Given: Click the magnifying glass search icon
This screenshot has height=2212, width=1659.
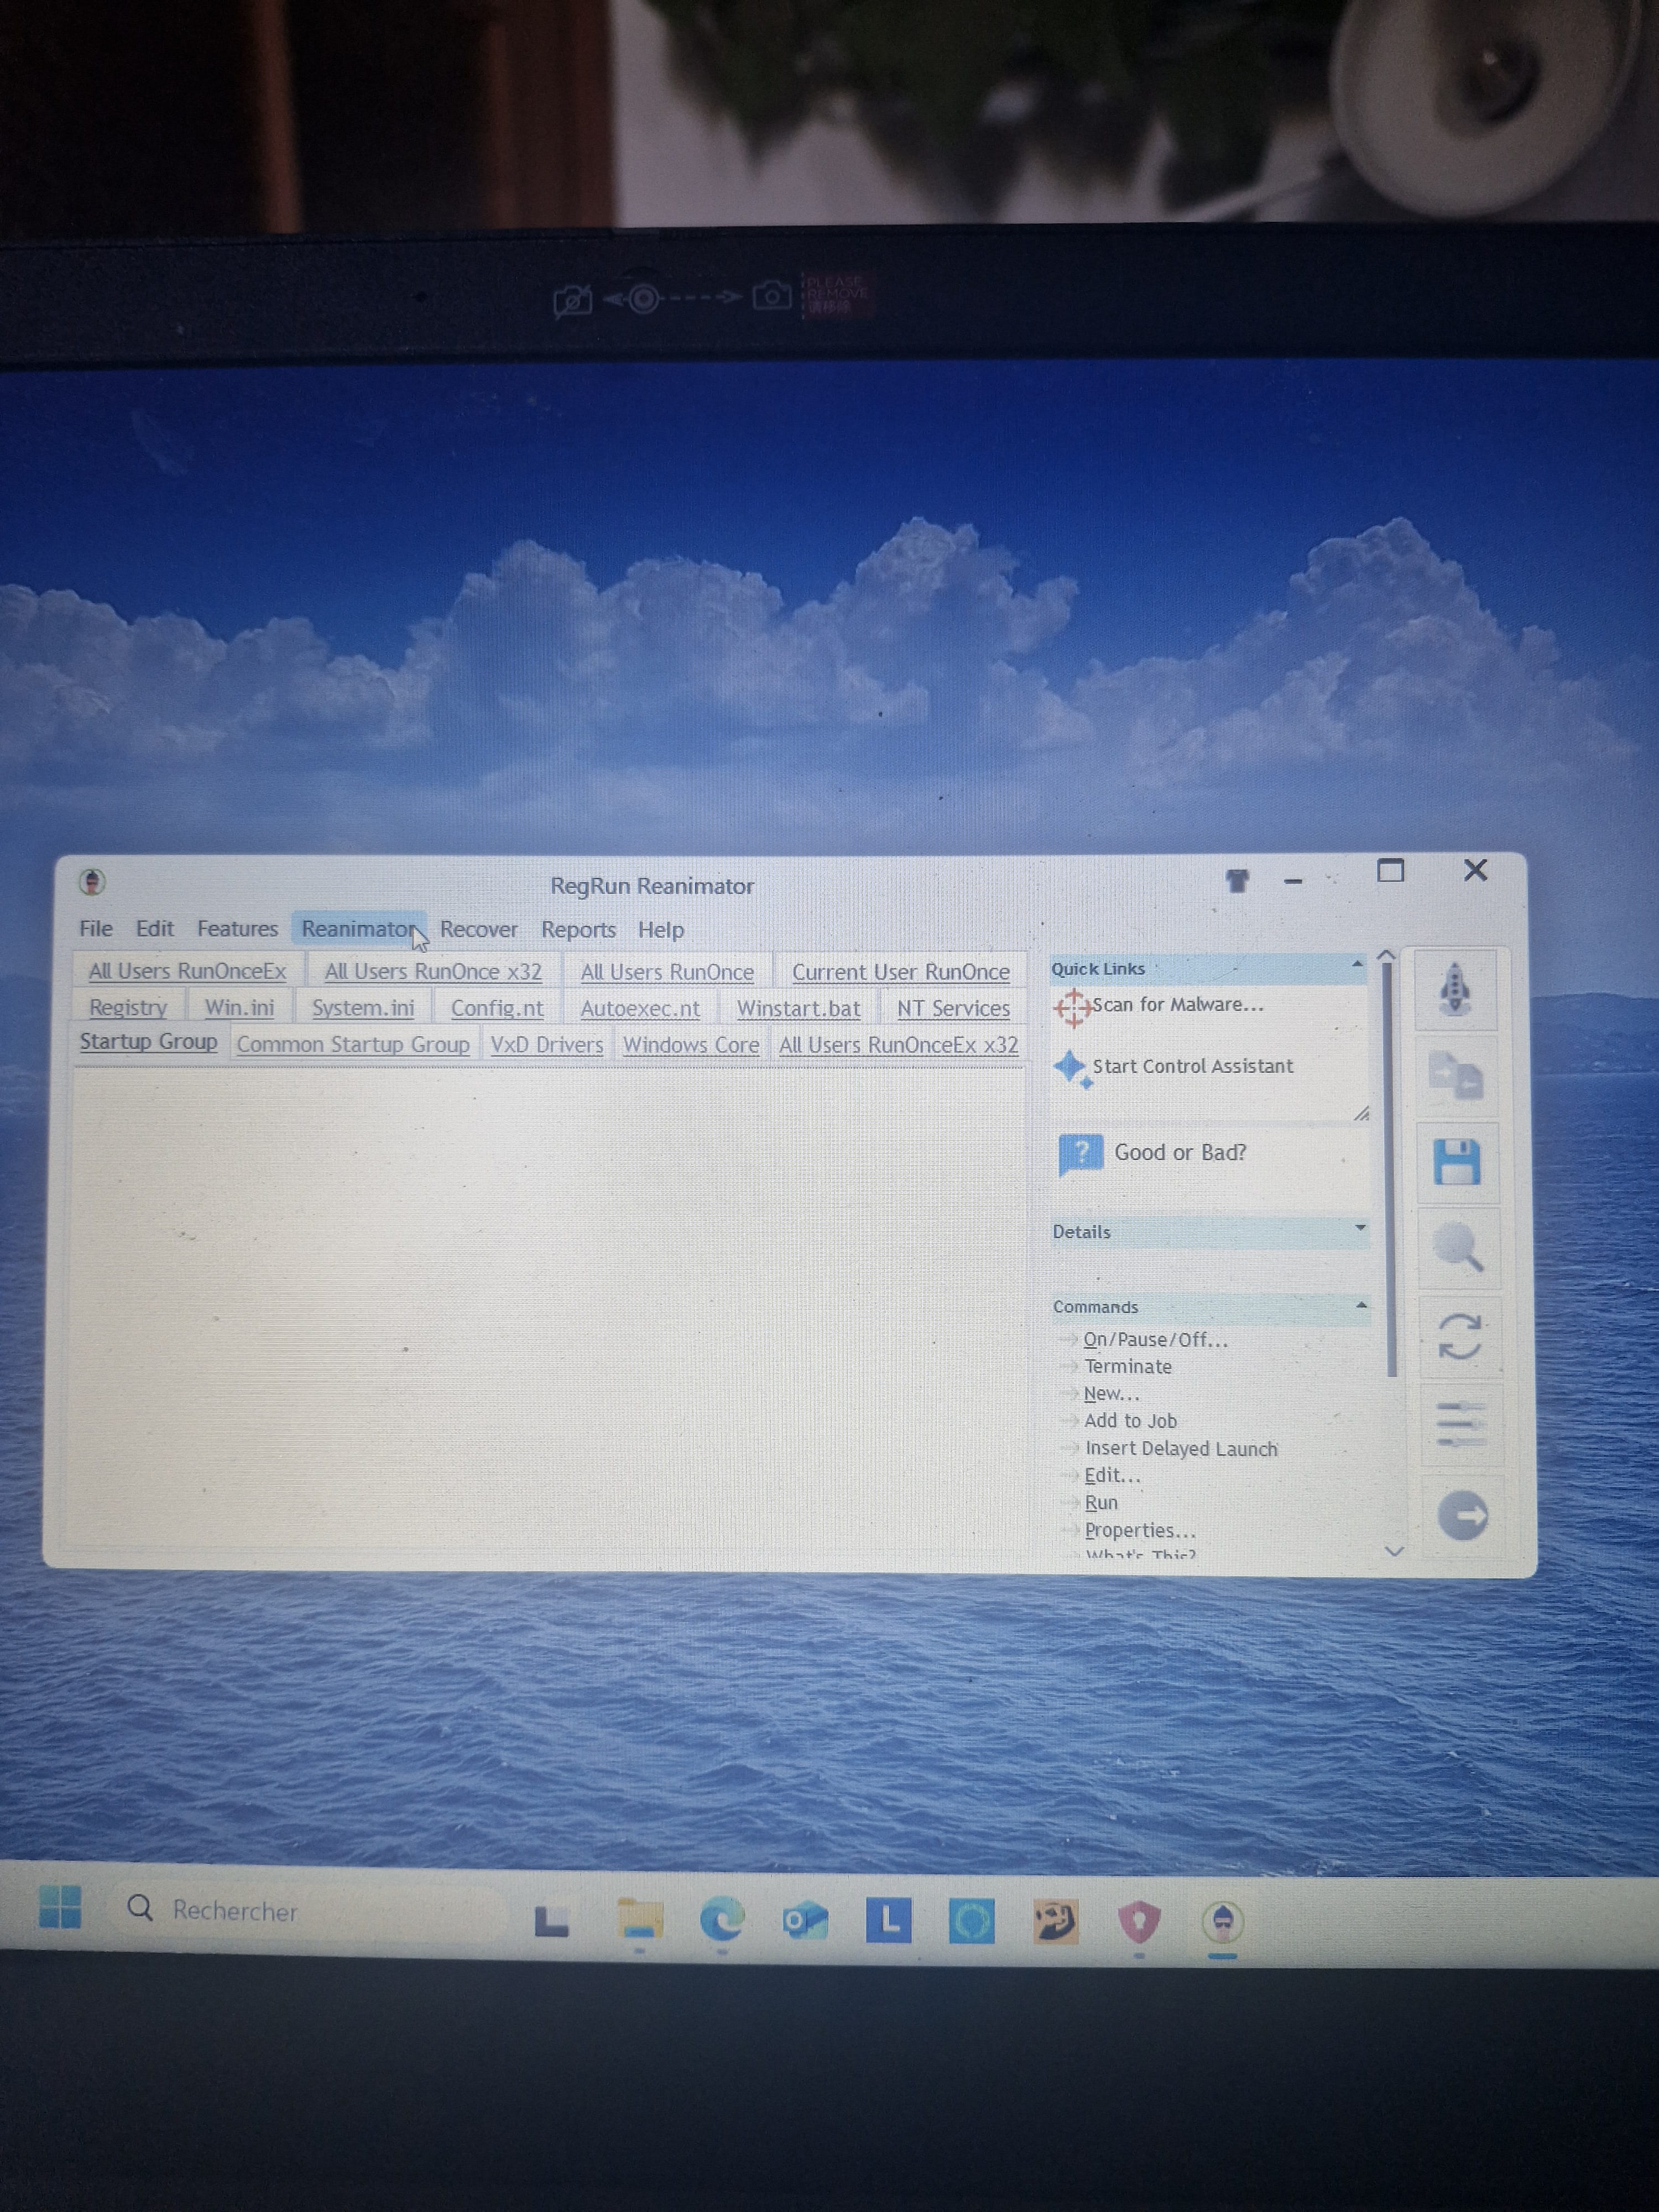Looking at the screenshot, I should pos(1458,1247).
